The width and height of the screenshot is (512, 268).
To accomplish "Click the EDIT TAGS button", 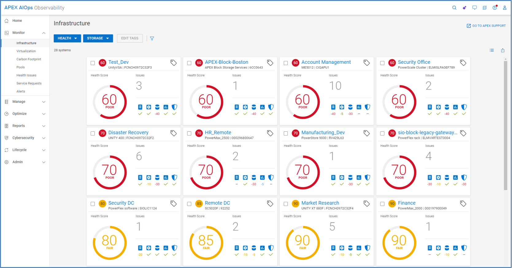I will coord(130,38).
